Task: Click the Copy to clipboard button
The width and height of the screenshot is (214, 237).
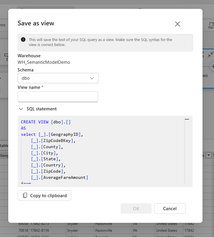Action: click(44, 195)
